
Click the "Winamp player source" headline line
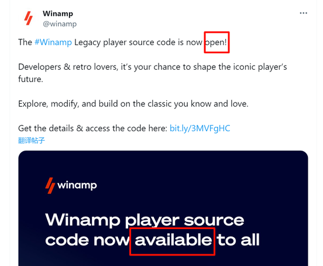(x=145, y=221)
